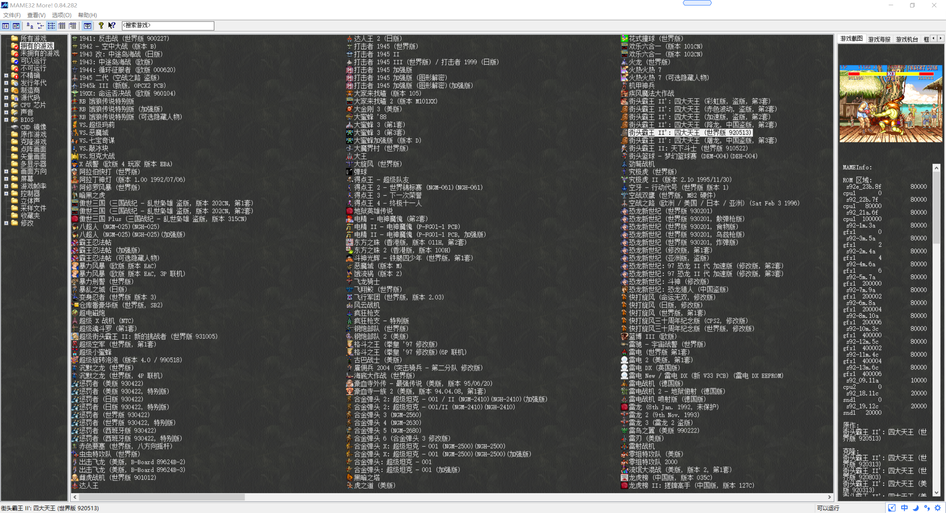Switch to small icons view
946x513 pixels.
click(x=41, y=25)
